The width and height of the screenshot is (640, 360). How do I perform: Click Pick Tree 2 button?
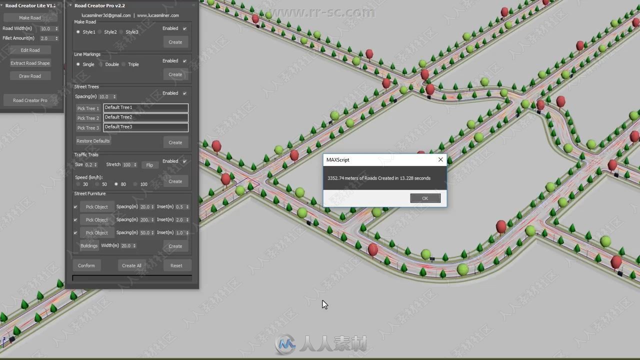coord(88,118)
